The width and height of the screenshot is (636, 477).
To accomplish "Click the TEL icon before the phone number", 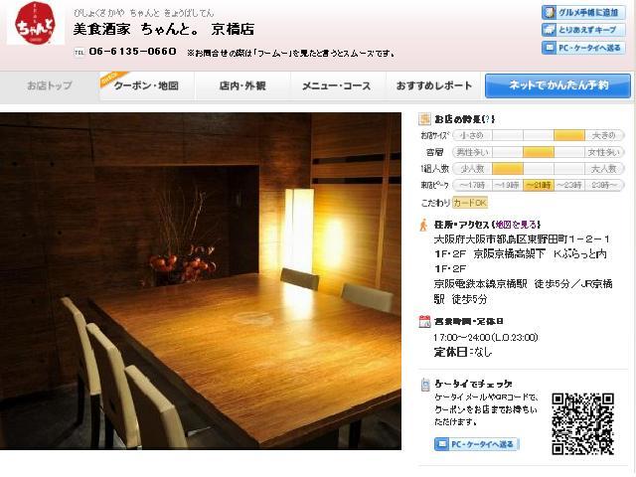I will pyautogui.click(x=79, y=53).
